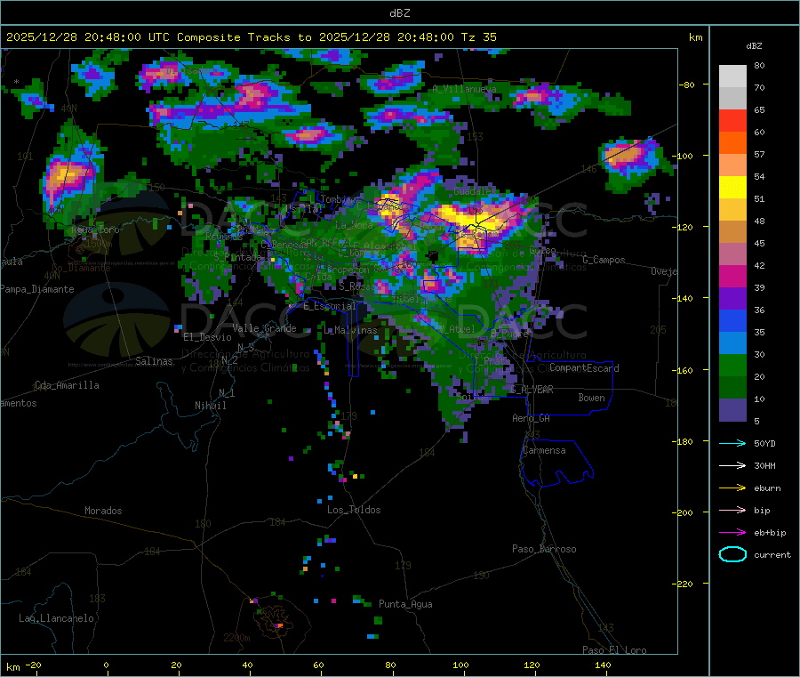Image resolution: width=800 pixels, height=677 pixels.
Task: Click the 'La_Nora' map label
Action: coord(354,225)
